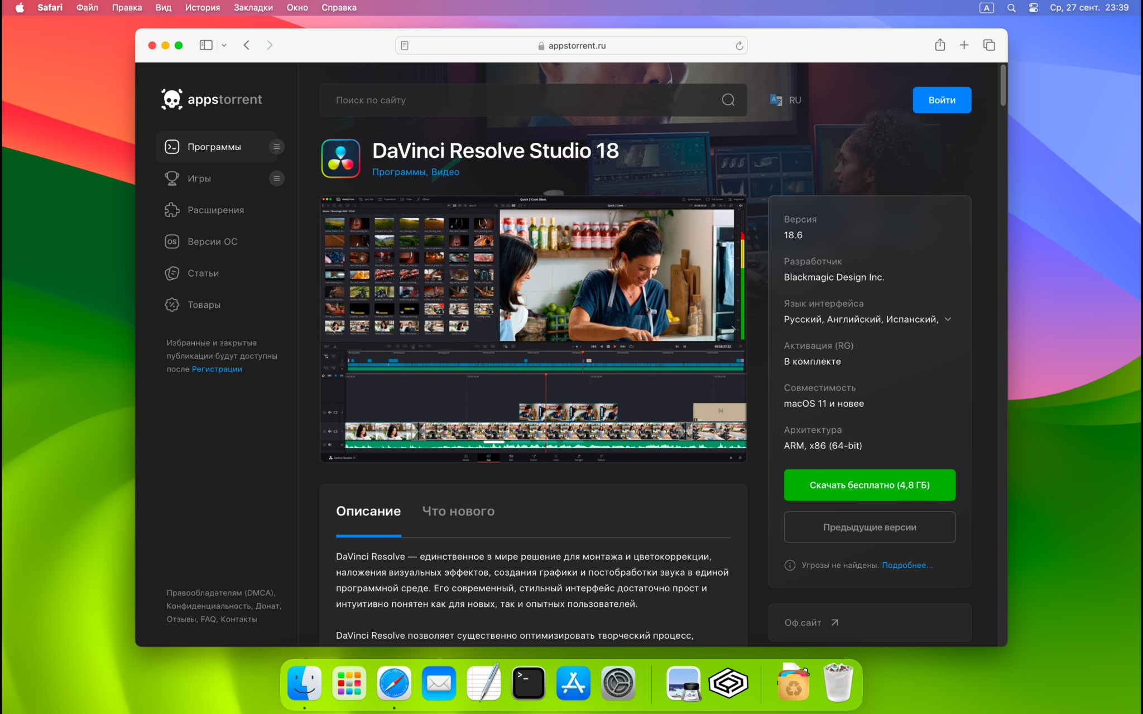Image resolution: width=1143 pixels, height=714 pixels.
Task: Open the История menu
Action: [x=203, y=7]
